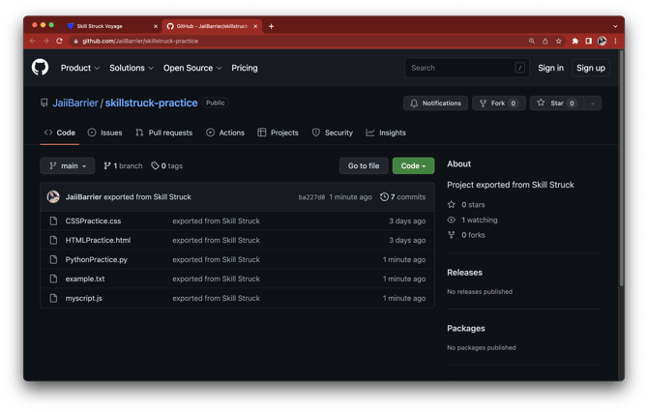Click the eye icon beside 1 watching
This screenshot has width=648, height=412.
coord(452,220)
